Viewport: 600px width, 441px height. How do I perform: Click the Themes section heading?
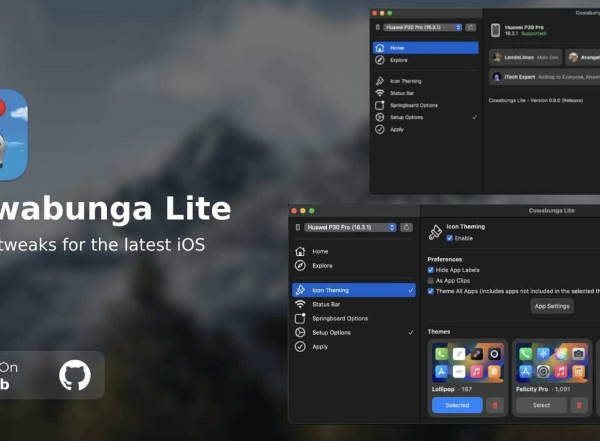point(439,332)
